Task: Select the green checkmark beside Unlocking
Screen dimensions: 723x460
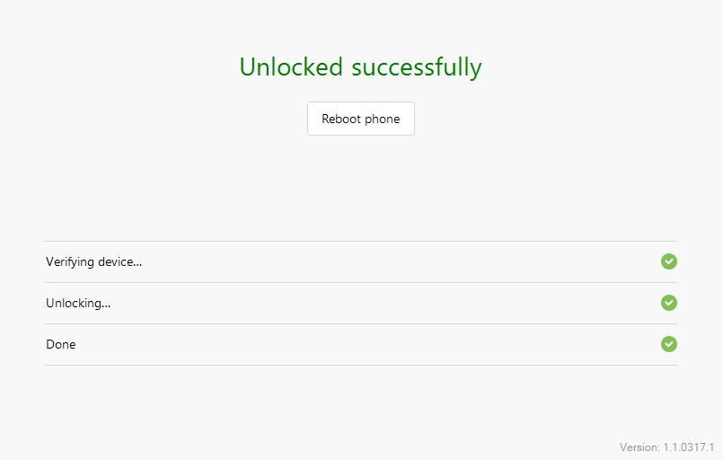Action: tap(668, 303)
